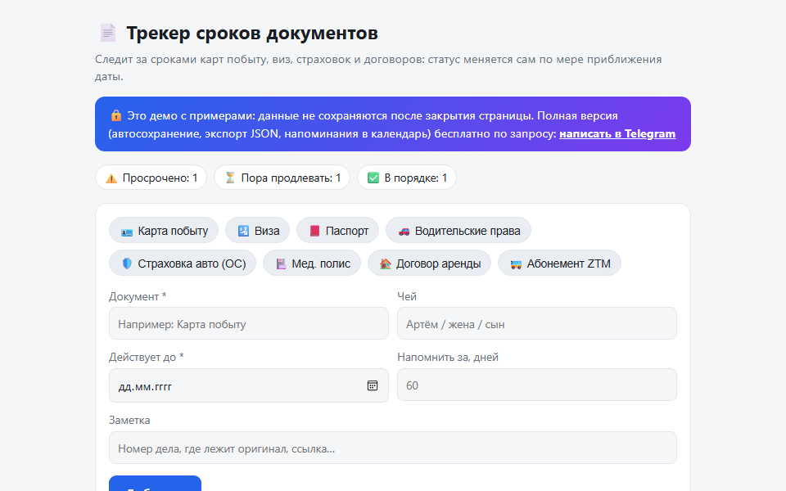Open the написать в Telegram link
The image size is (786, 491).
pyautogui.click(x=617, y=133)
